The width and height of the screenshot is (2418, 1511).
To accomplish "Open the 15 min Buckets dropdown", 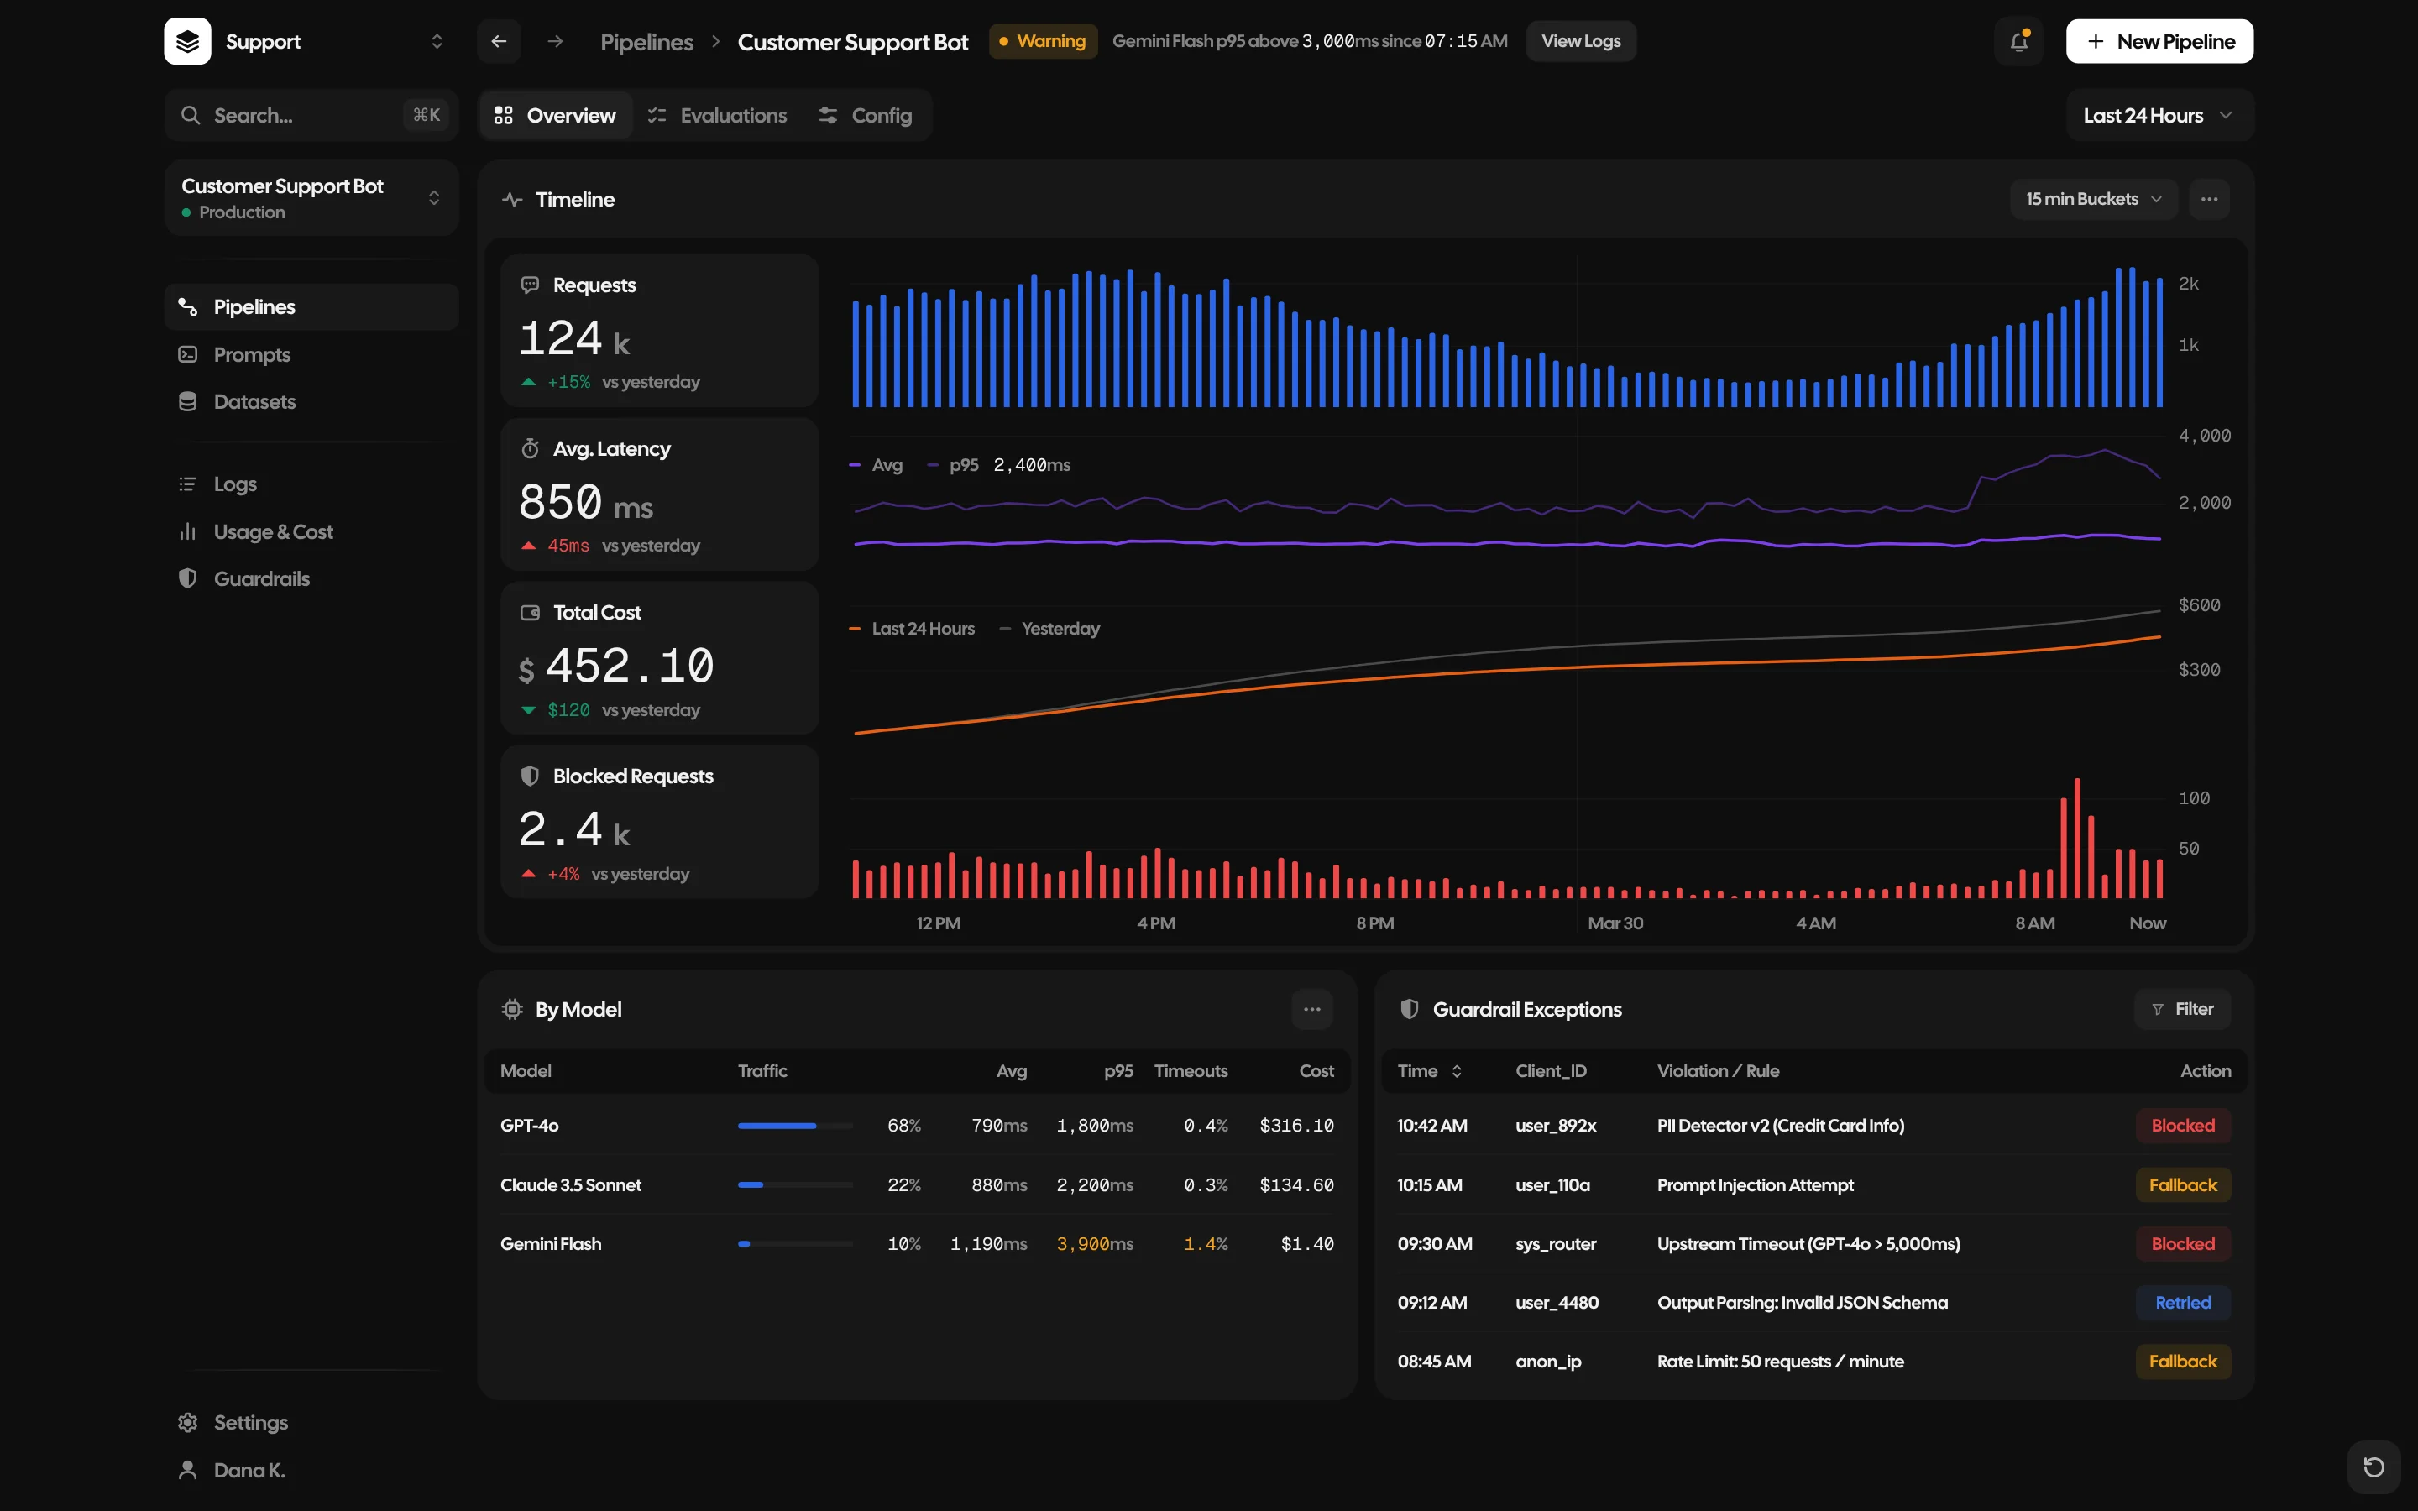I will click(2093, 199).
